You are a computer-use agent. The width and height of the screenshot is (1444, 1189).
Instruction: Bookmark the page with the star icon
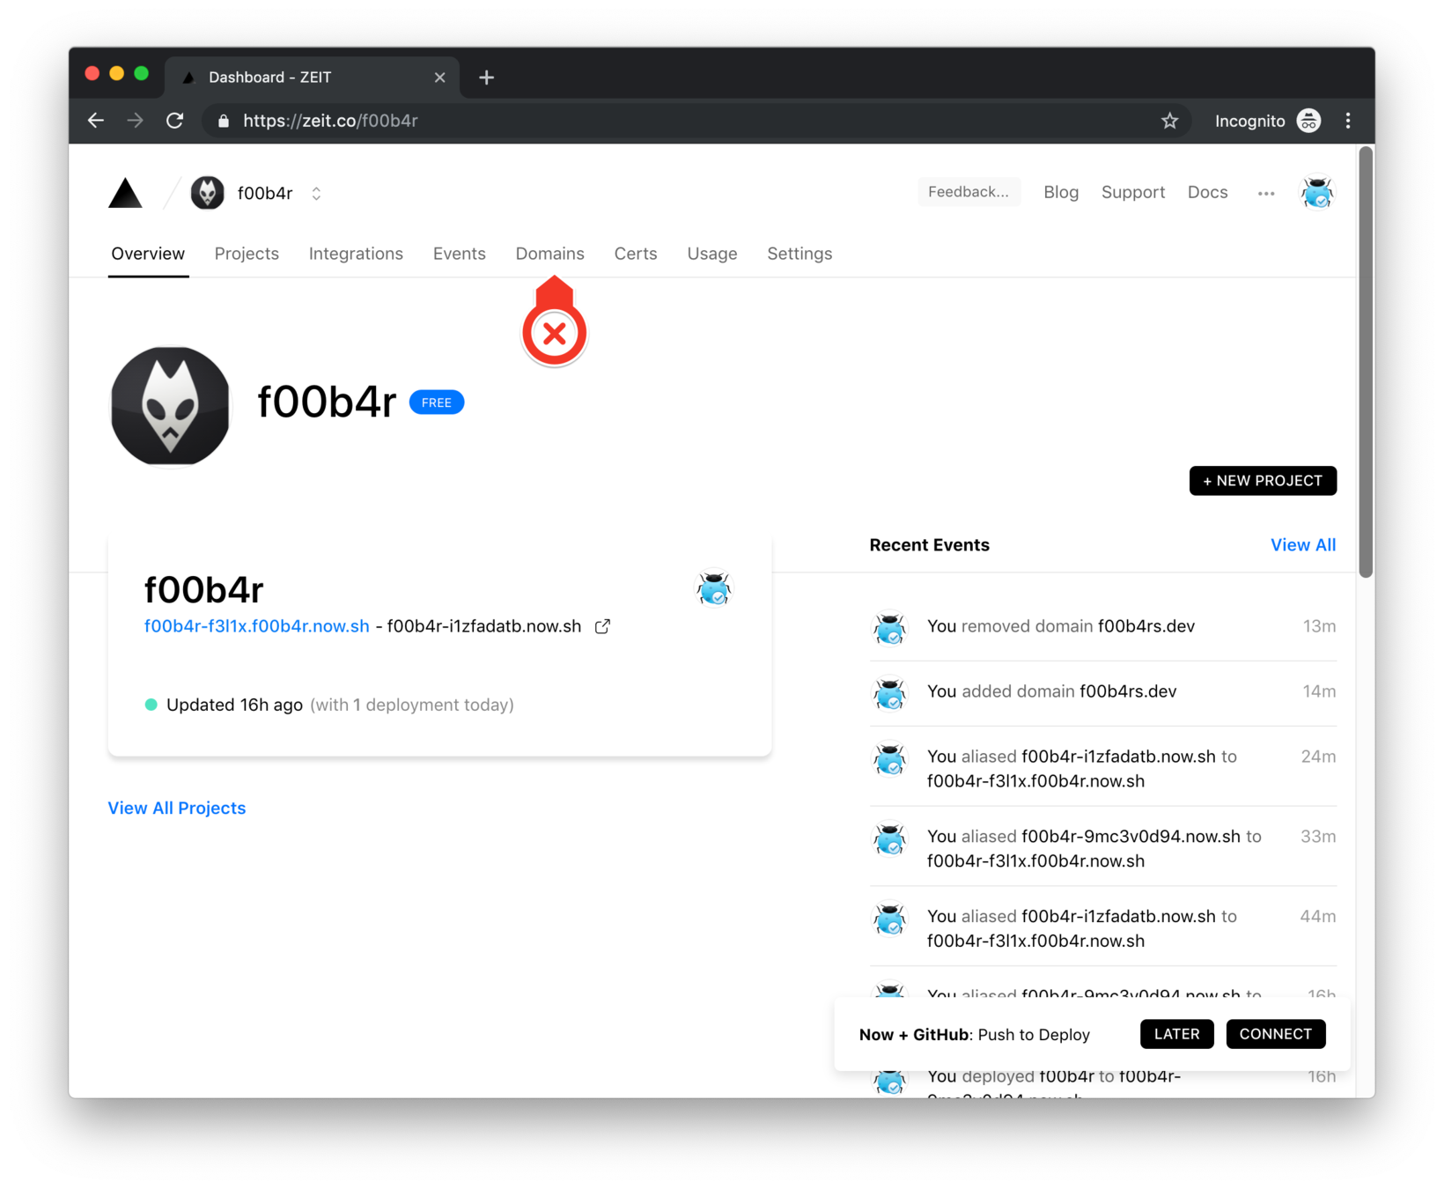tap(1169, 121)
